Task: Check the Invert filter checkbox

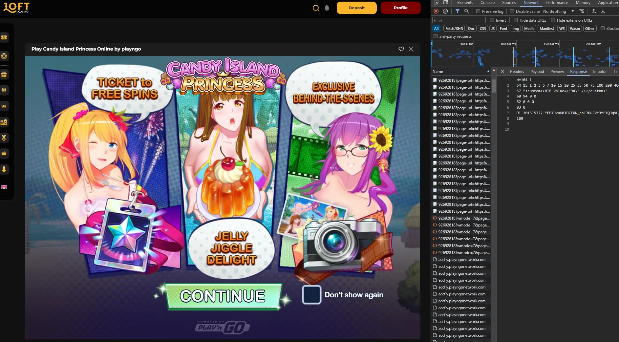Action: 492,20
